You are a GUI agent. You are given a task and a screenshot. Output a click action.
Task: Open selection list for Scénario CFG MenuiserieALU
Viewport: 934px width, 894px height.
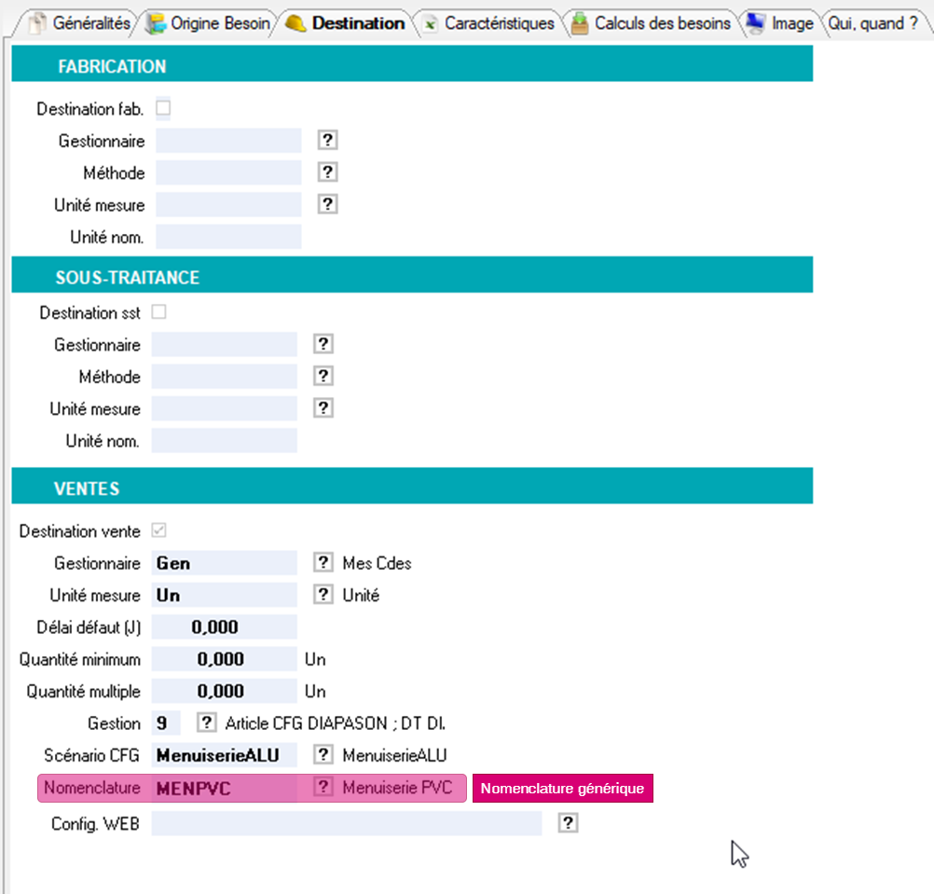click(x=323, y=755)
